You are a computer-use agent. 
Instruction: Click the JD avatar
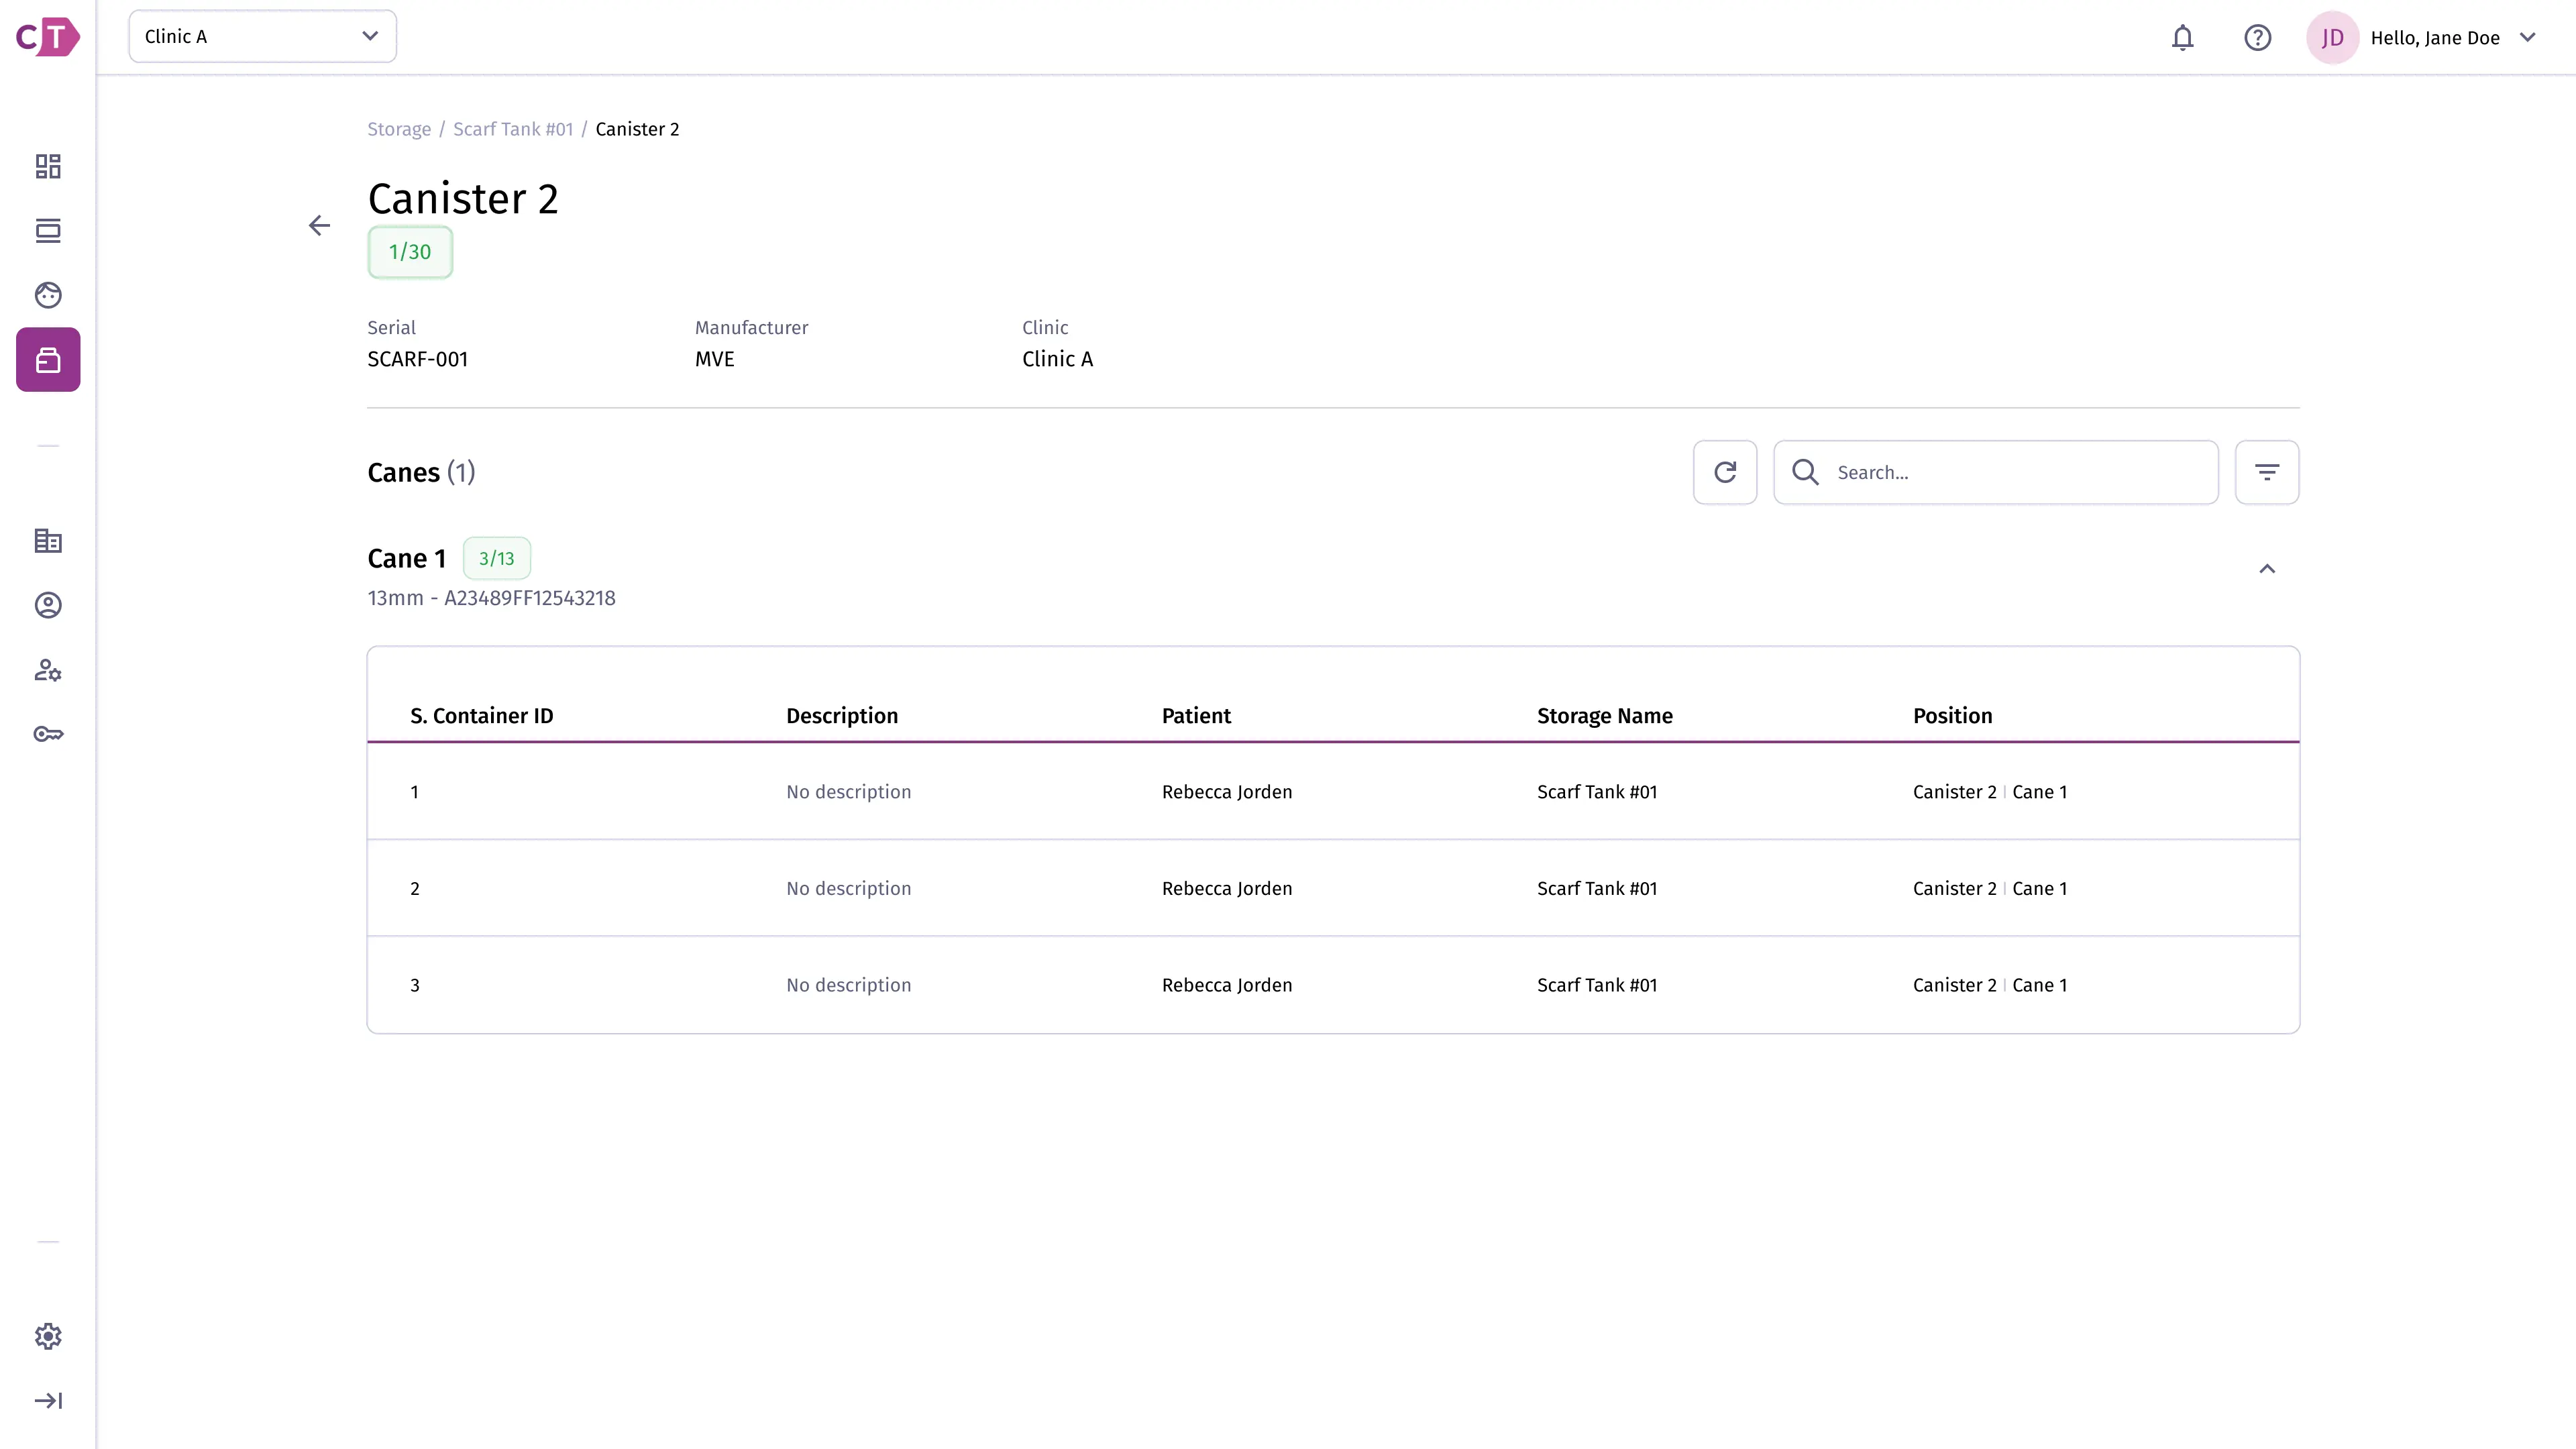[x=2332, y=38]
